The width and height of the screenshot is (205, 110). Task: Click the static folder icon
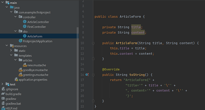pyautogui.click(x=16, y=50)
